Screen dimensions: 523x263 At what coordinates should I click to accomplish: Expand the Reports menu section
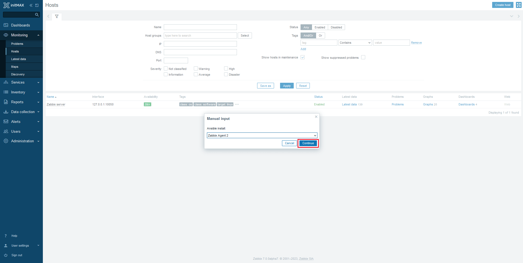pyautogui.click(x=38, y=102)
